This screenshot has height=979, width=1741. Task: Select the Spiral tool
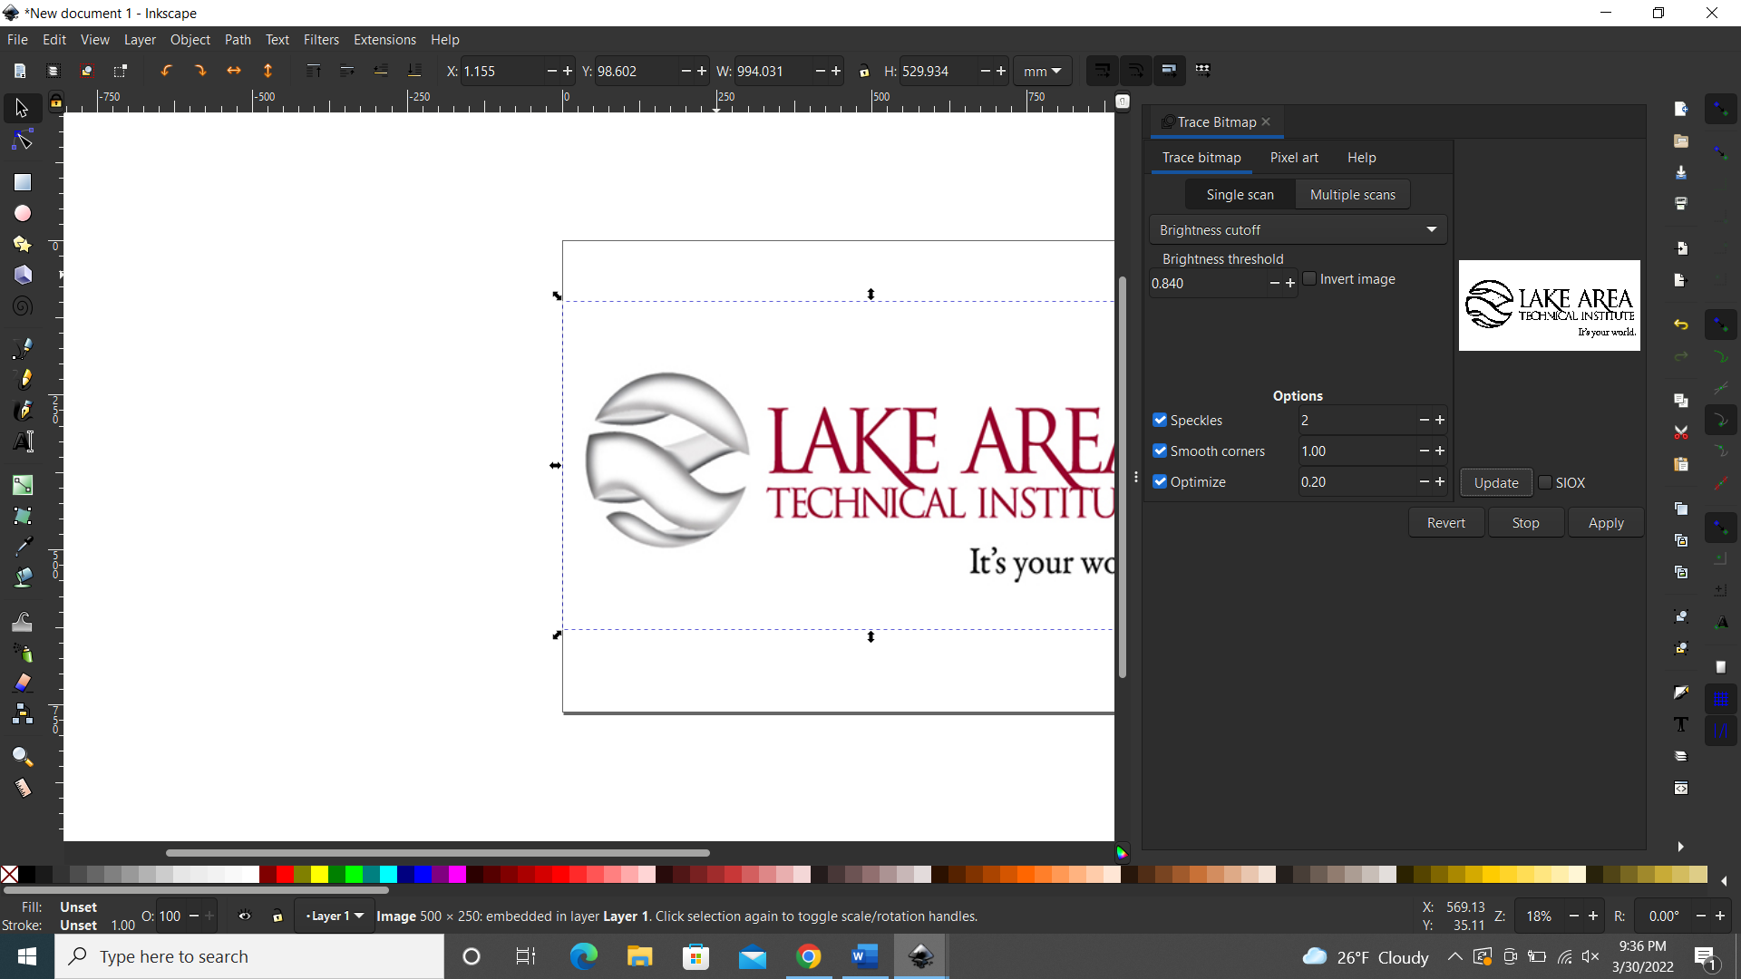coord(22,305)
